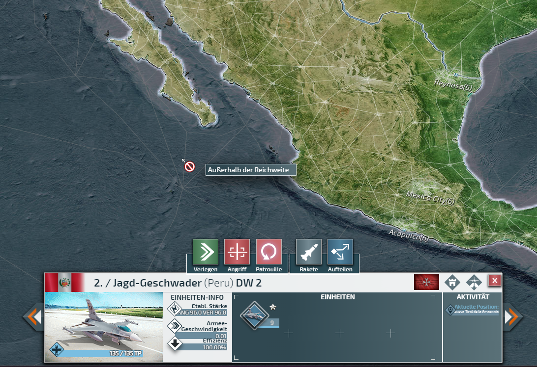Go to previous army with left arrow
Viewport: 537px width, 367px height.
33,317
